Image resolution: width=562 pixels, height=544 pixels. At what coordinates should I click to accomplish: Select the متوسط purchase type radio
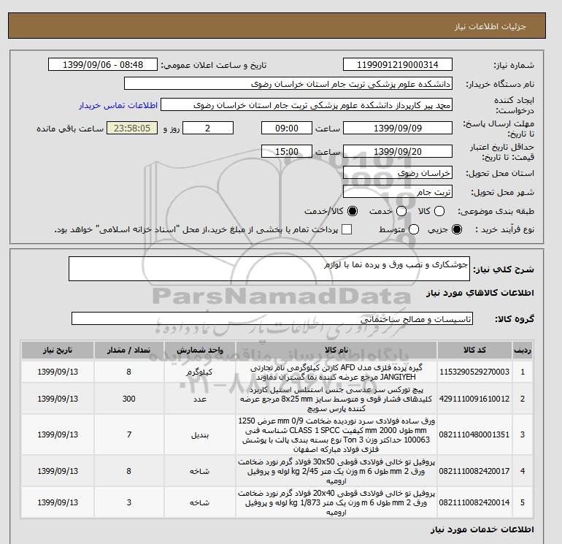[414, 229]
